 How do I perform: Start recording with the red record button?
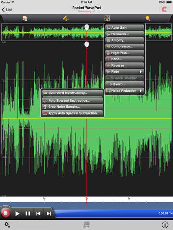pos(6,213)
